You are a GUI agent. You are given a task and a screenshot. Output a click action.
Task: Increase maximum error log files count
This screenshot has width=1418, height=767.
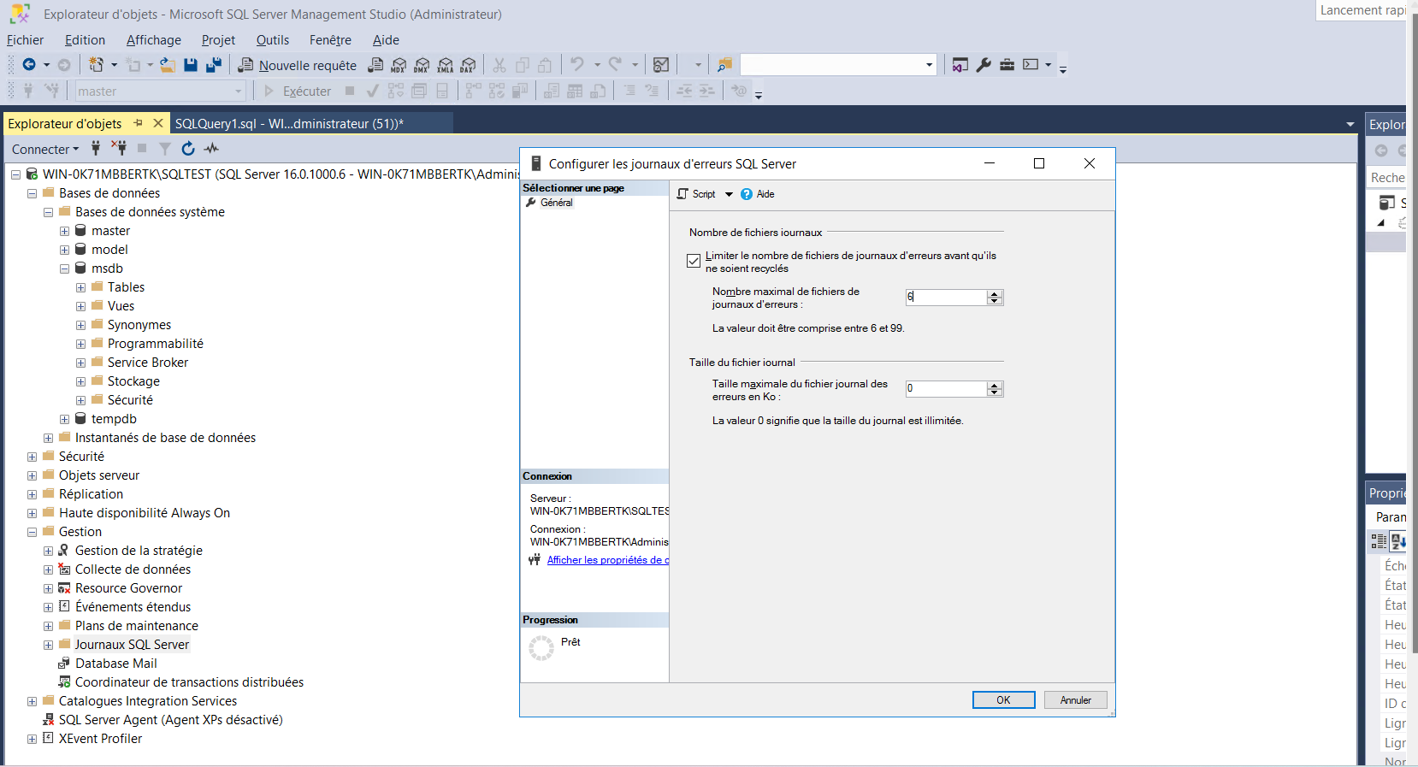[x=994, y=293]
